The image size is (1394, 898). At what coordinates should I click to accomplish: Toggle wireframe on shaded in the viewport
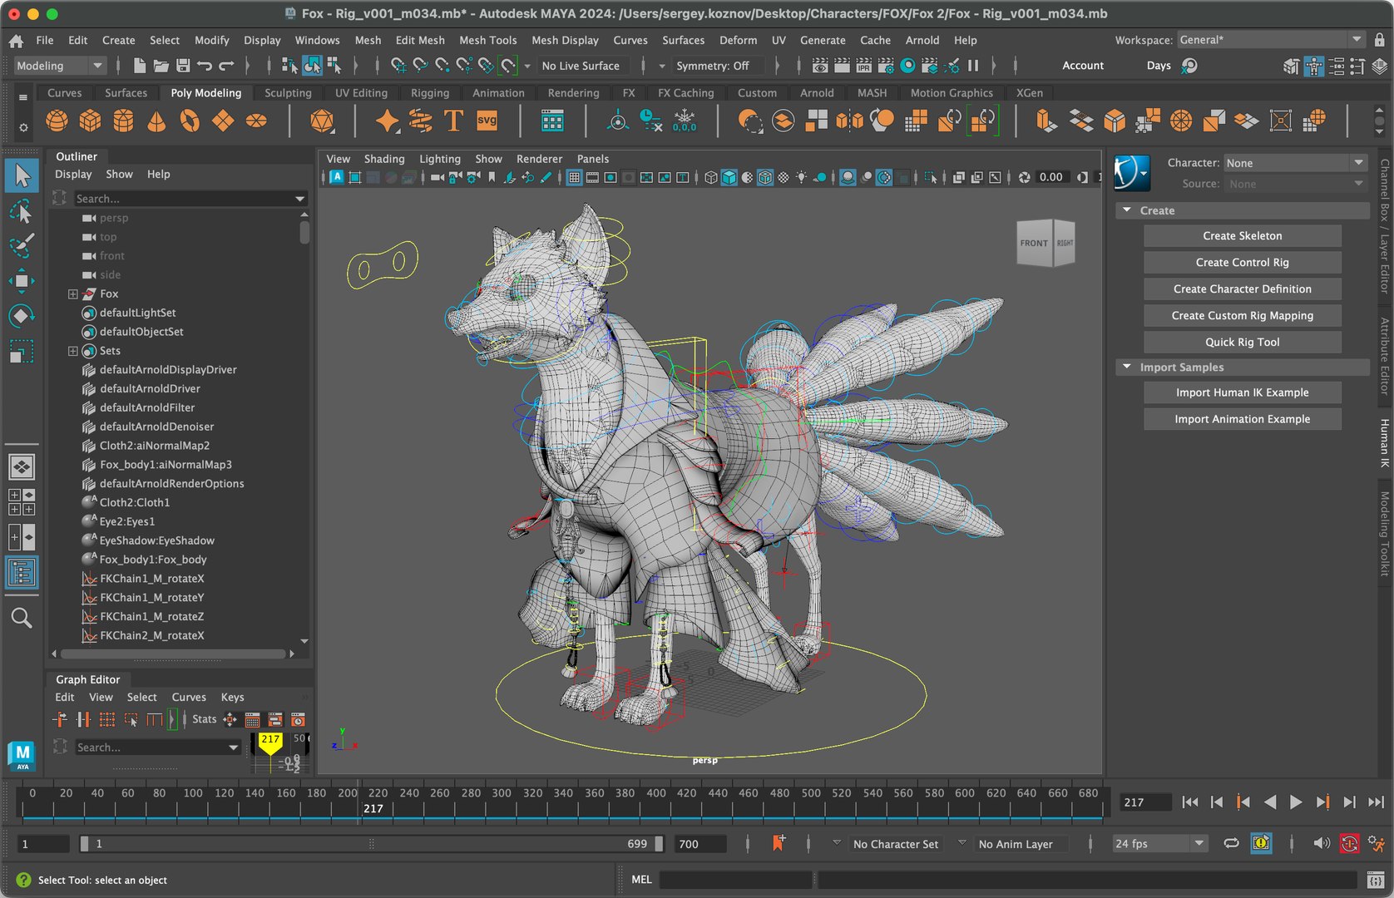(765, 177)
